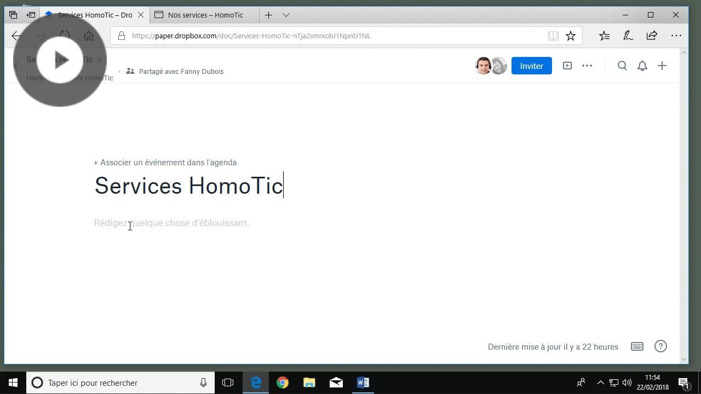Toggle favorite star in the address bar
Viewport: 701px width, 394px height.
tap(571, 36)
